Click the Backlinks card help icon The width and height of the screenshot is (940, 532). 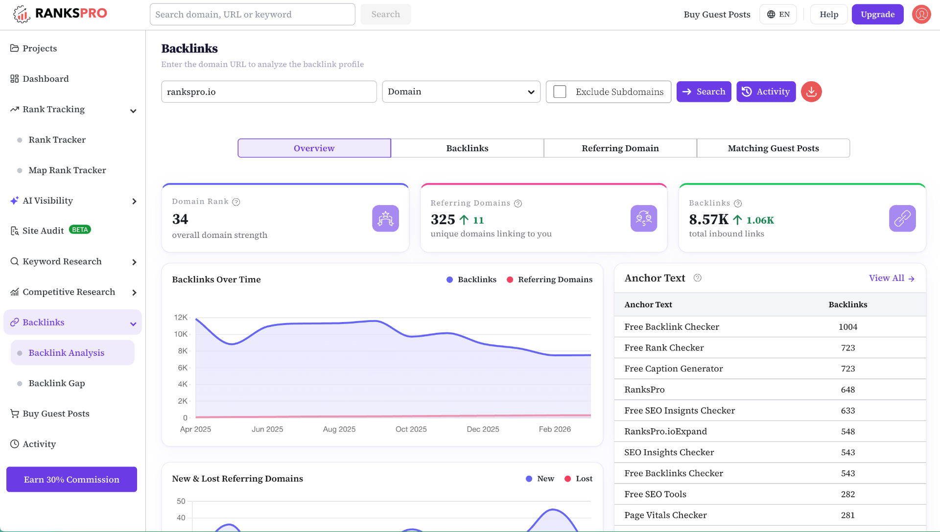738,203
